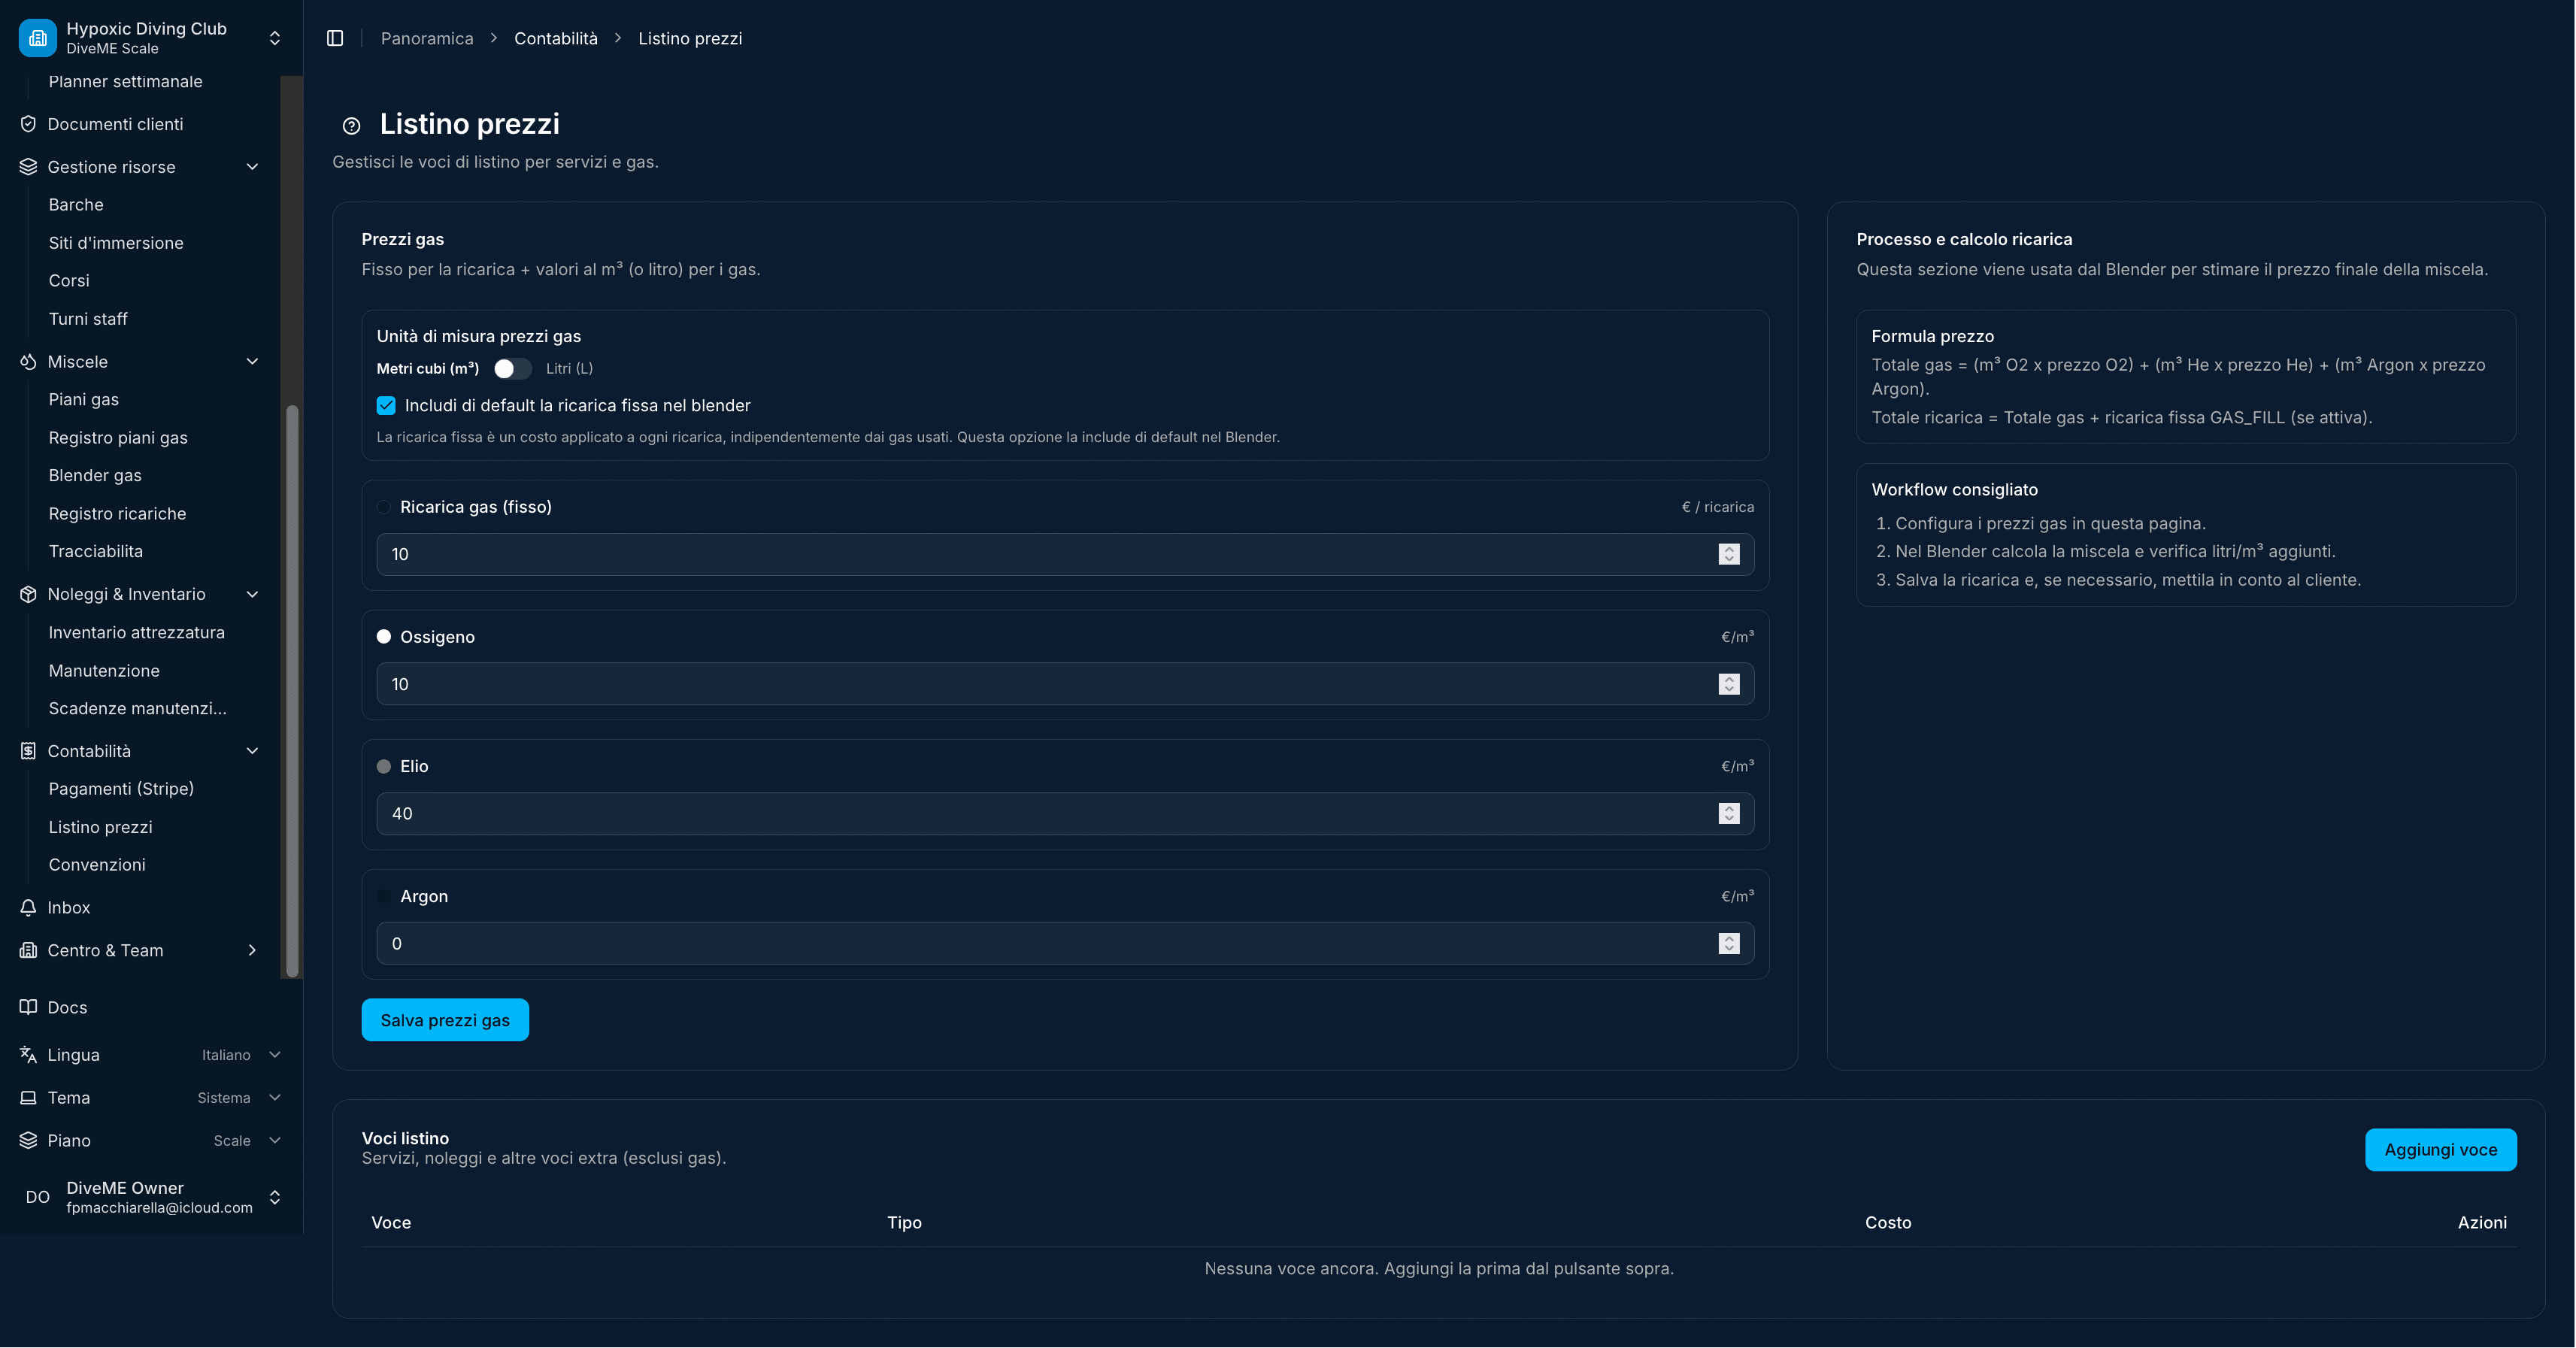2576x1348 pixels.
Task: Click the Elio gray color dot
Action: pyautogui.click(x=384, y=767)
